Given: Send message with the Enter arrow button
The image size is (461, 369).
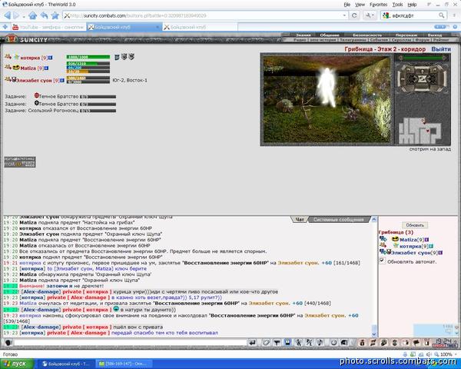Looking at the screenshot, I should click(x=252, y=343).
